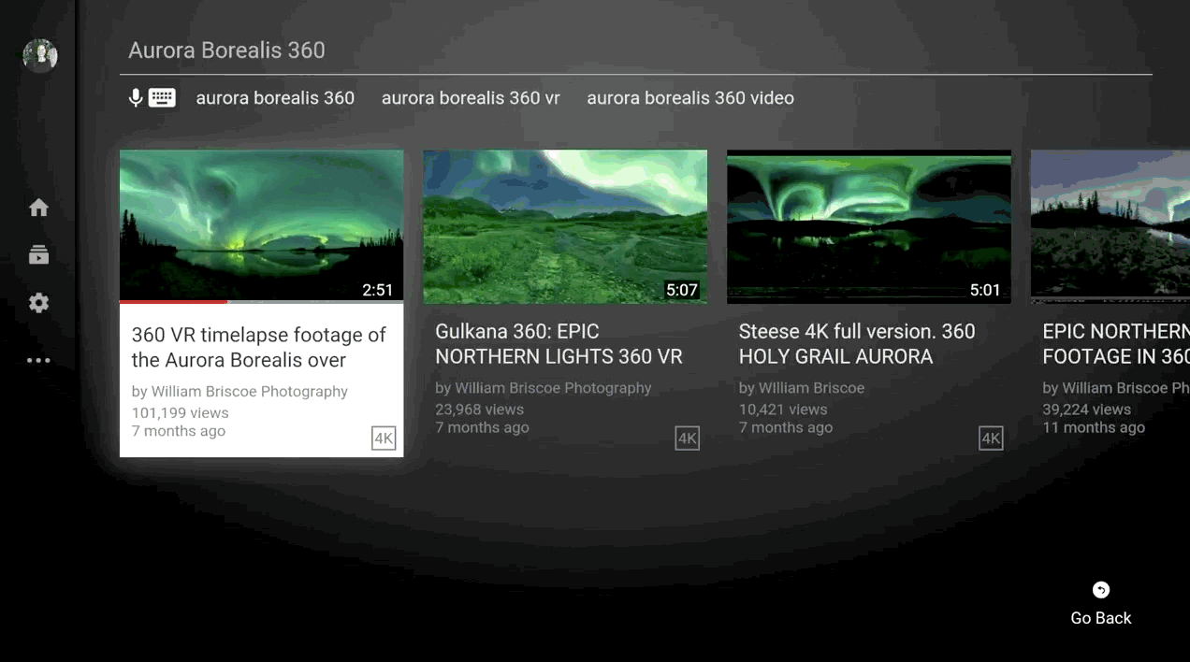Click '10,421 views' text
Viewport: 1190px width, 662px height.
(x=783, y=409)
